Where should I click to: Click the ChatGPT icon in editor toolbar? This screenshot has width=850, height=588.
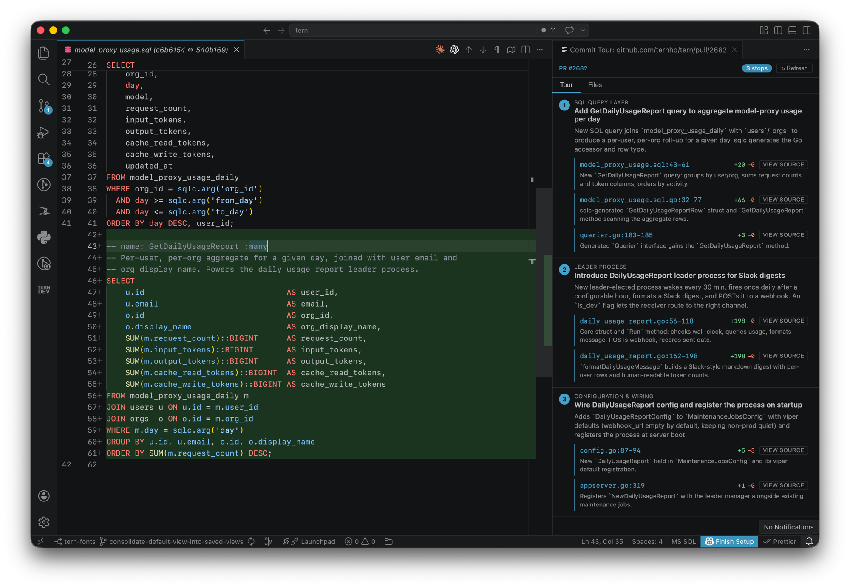point(454,50)
